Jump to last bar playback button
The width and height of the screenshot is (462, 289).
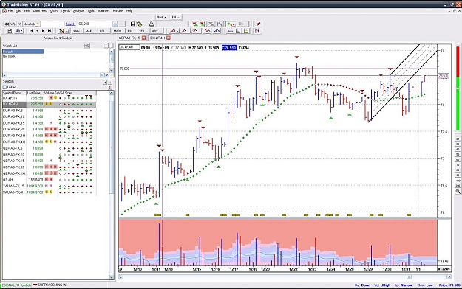pos(50,31)
